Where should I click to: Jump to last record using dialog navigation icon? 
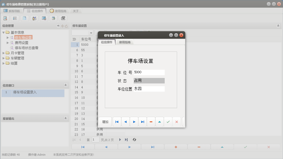tap(143, 121)
